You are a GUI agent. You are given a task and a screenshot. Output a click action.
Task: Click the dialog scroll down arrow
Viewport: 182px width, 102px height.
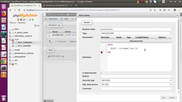click(x=178, y=92)
